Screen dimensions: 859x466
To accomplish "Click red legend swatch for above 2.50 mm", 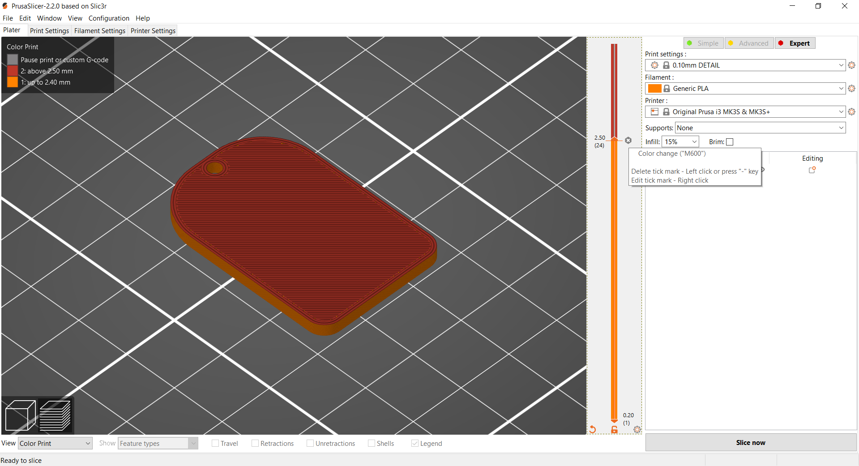I will click(13, 71).
